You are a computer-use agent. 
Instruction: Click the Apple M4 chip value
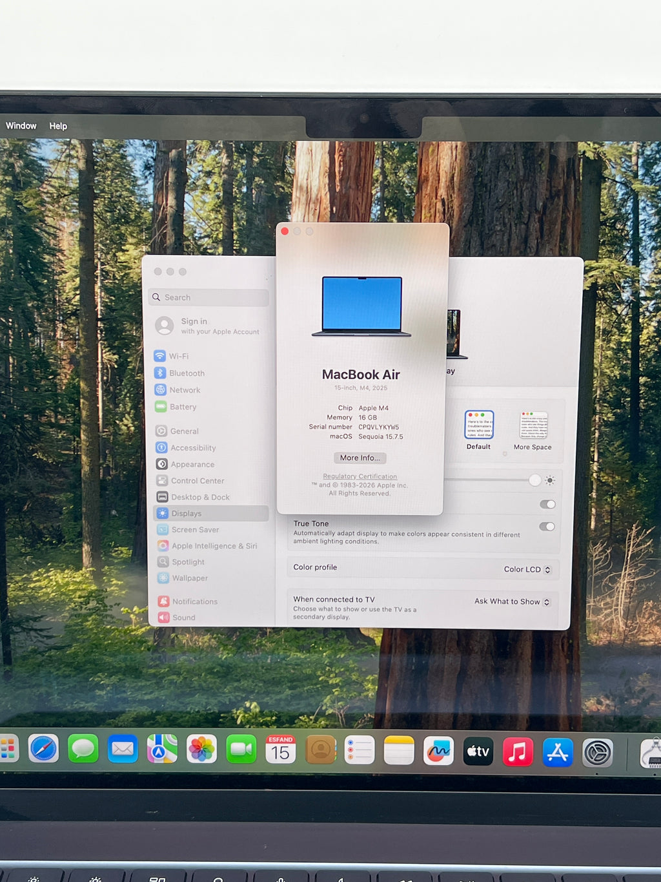coord(374,408)
